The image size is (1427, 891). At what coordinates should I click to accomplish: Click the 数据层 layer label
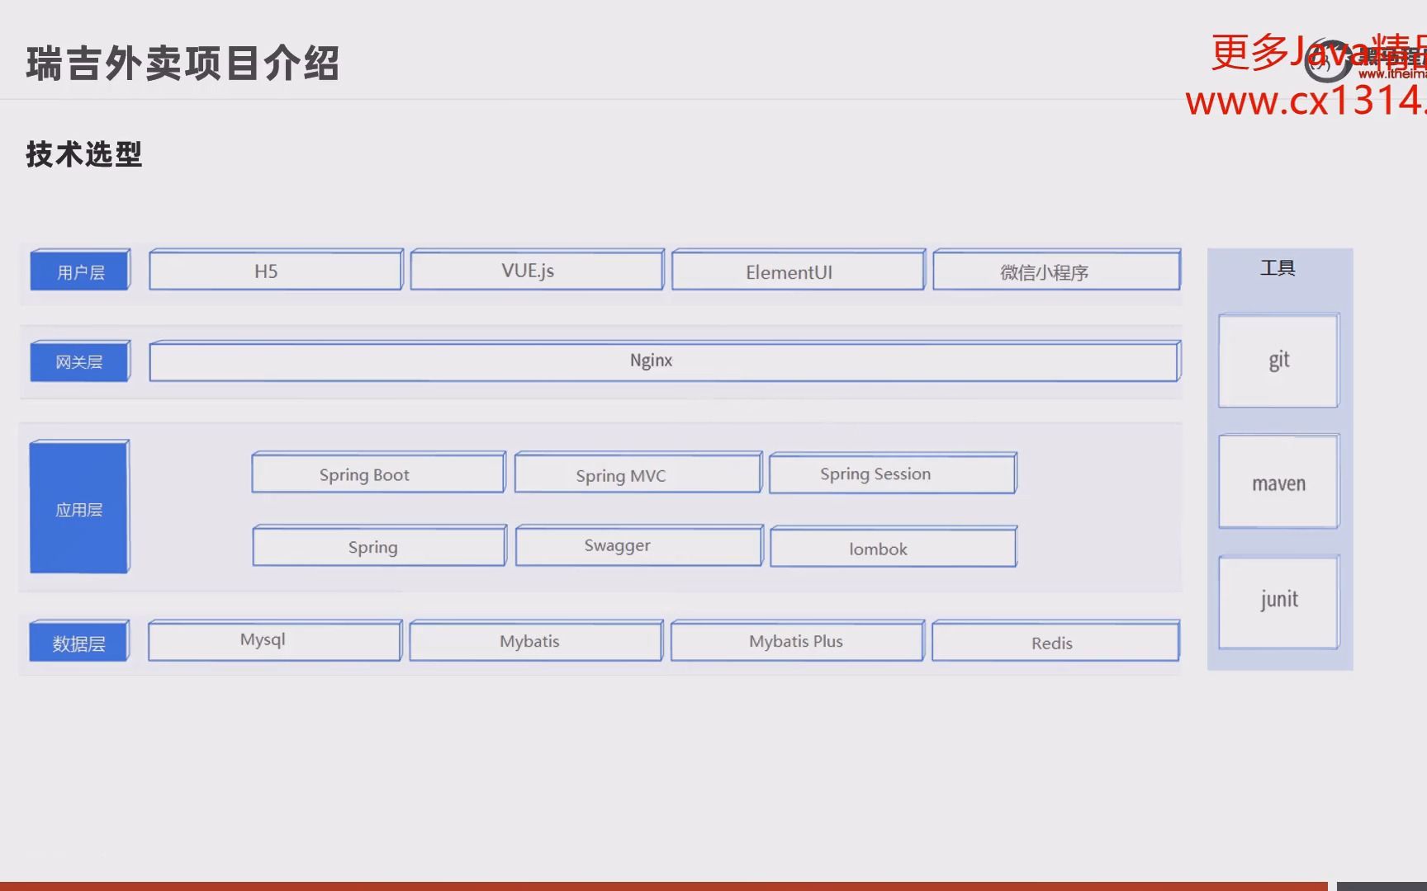coord(79,641)
